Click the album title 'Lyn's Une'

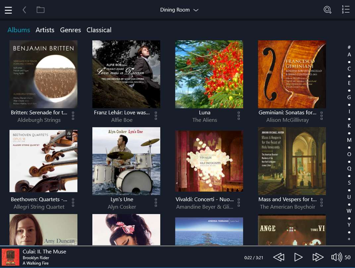pyautogui.click(x=122, y=199)
